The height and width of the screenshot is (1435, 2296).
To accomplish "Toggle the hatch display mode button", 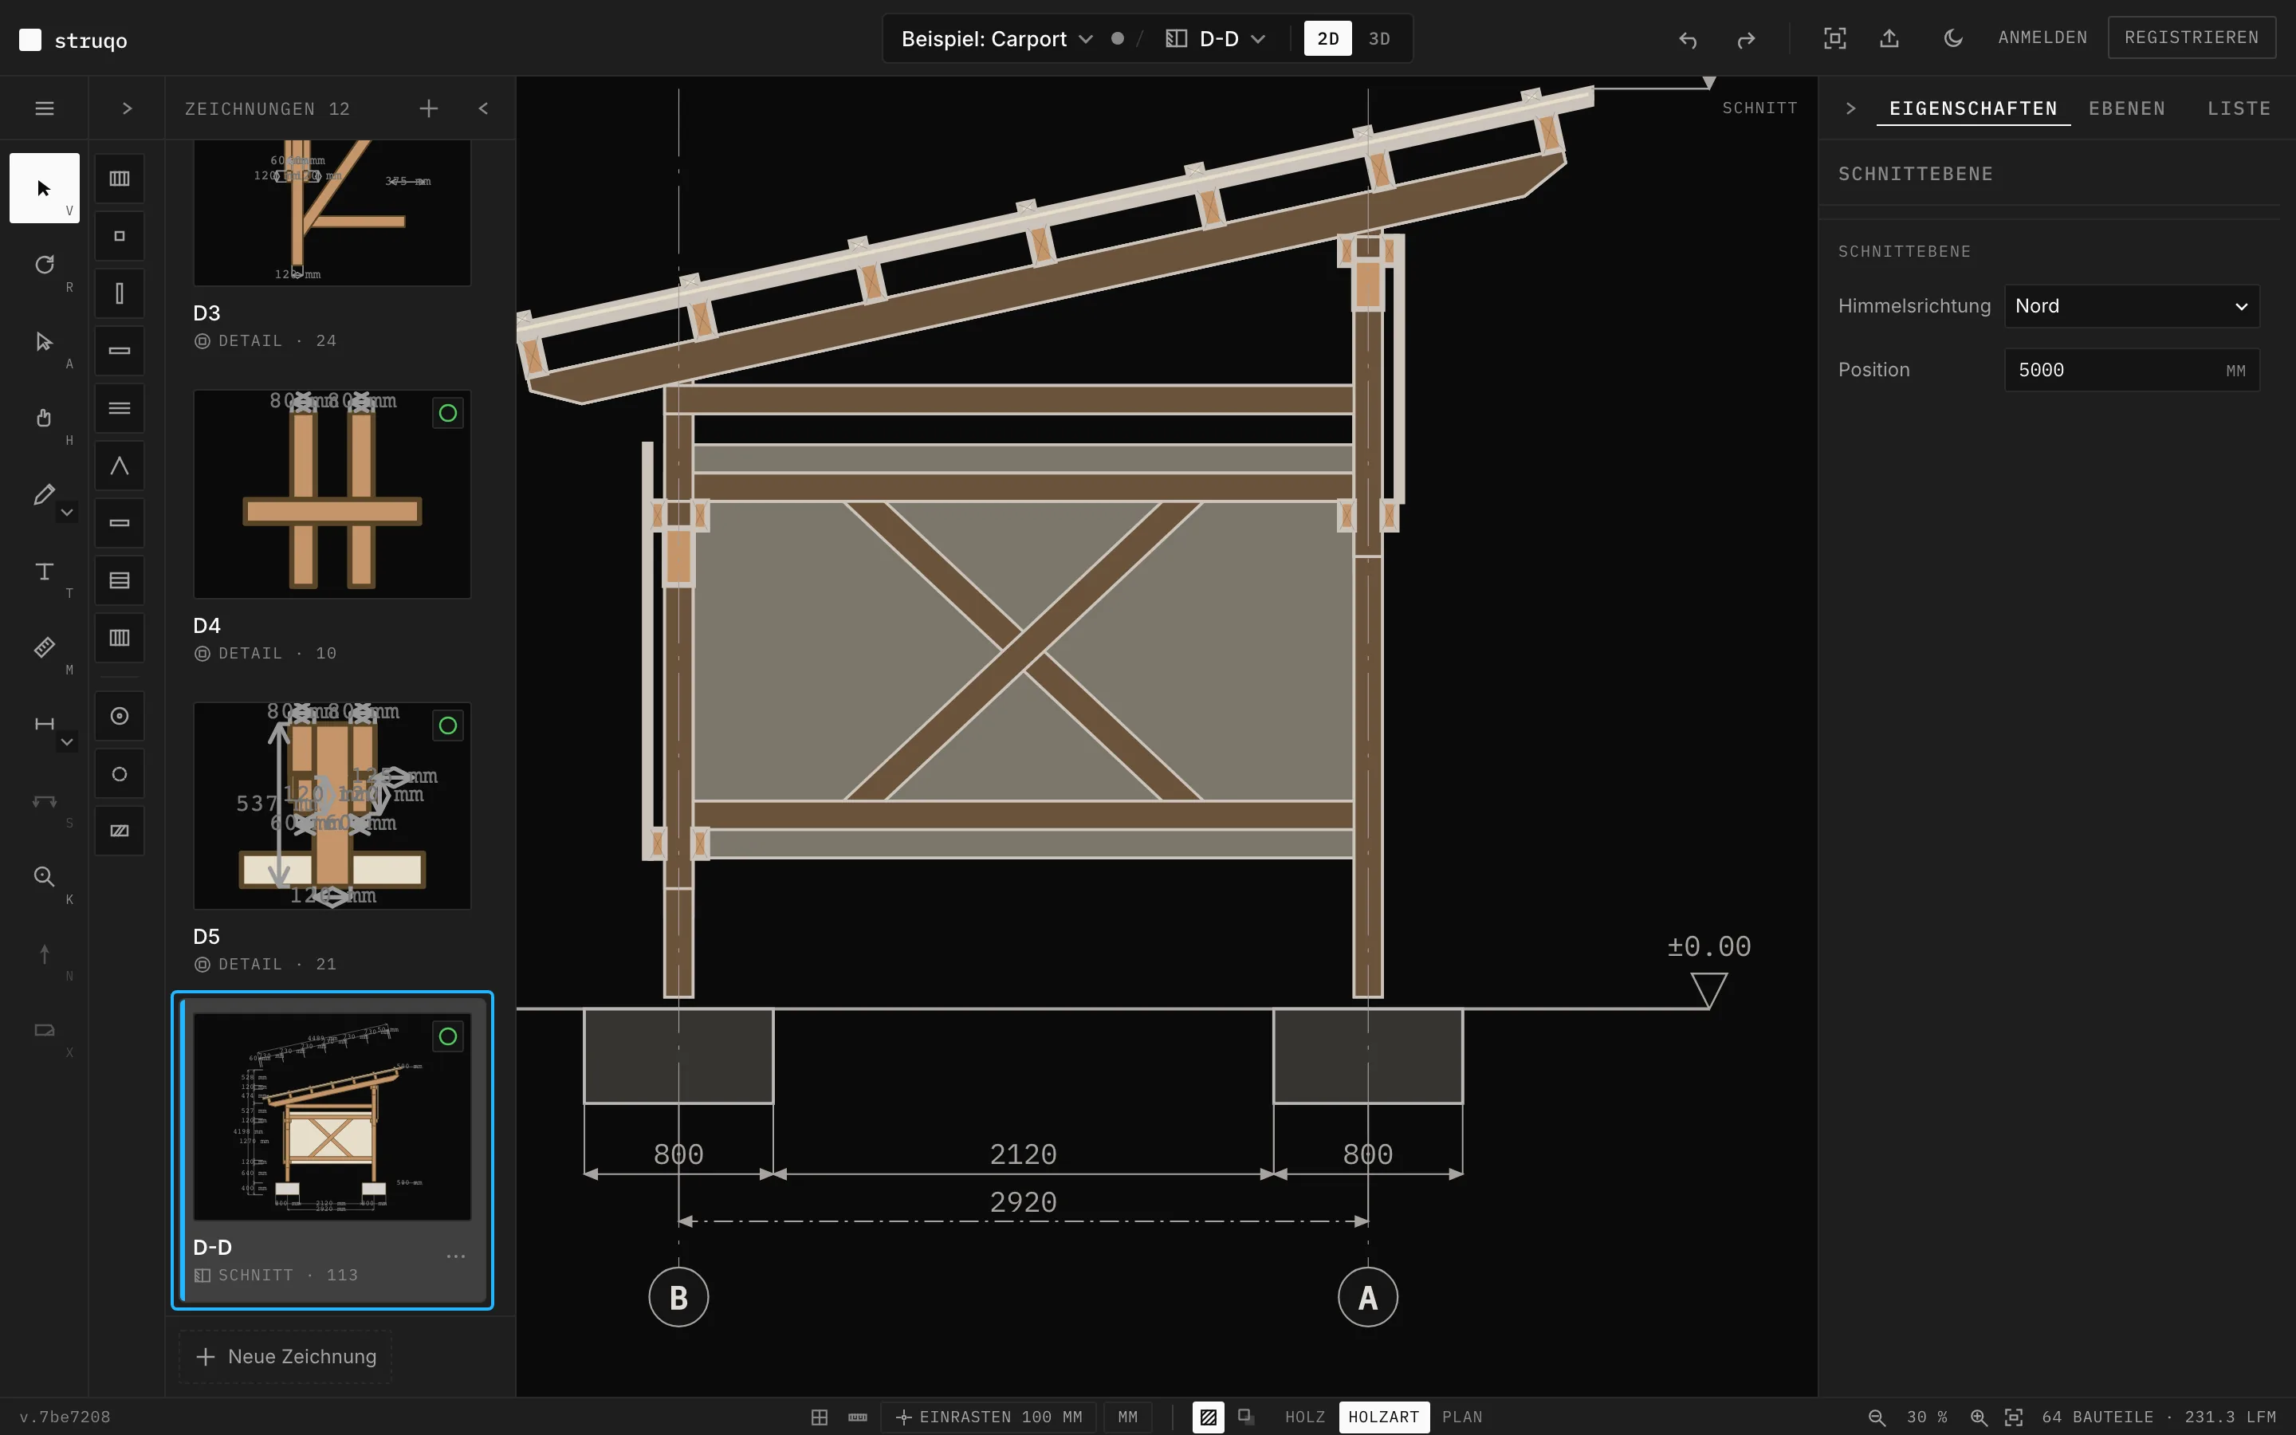I will tap(1208, 1417).
